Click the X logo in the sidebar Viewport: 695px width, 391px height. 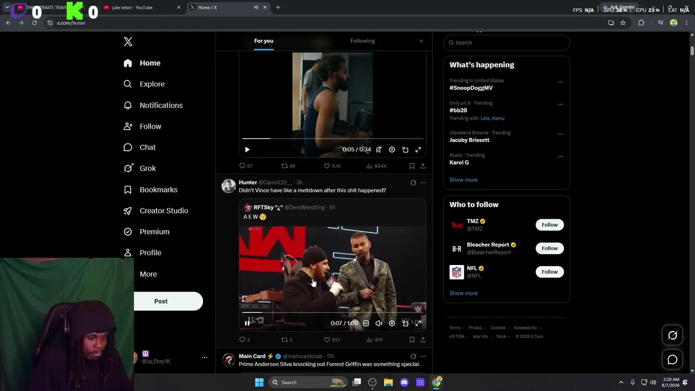128,42
